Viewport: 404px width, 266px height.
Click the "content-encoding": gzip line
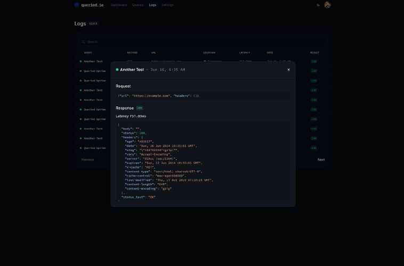[x=148, y=188]
